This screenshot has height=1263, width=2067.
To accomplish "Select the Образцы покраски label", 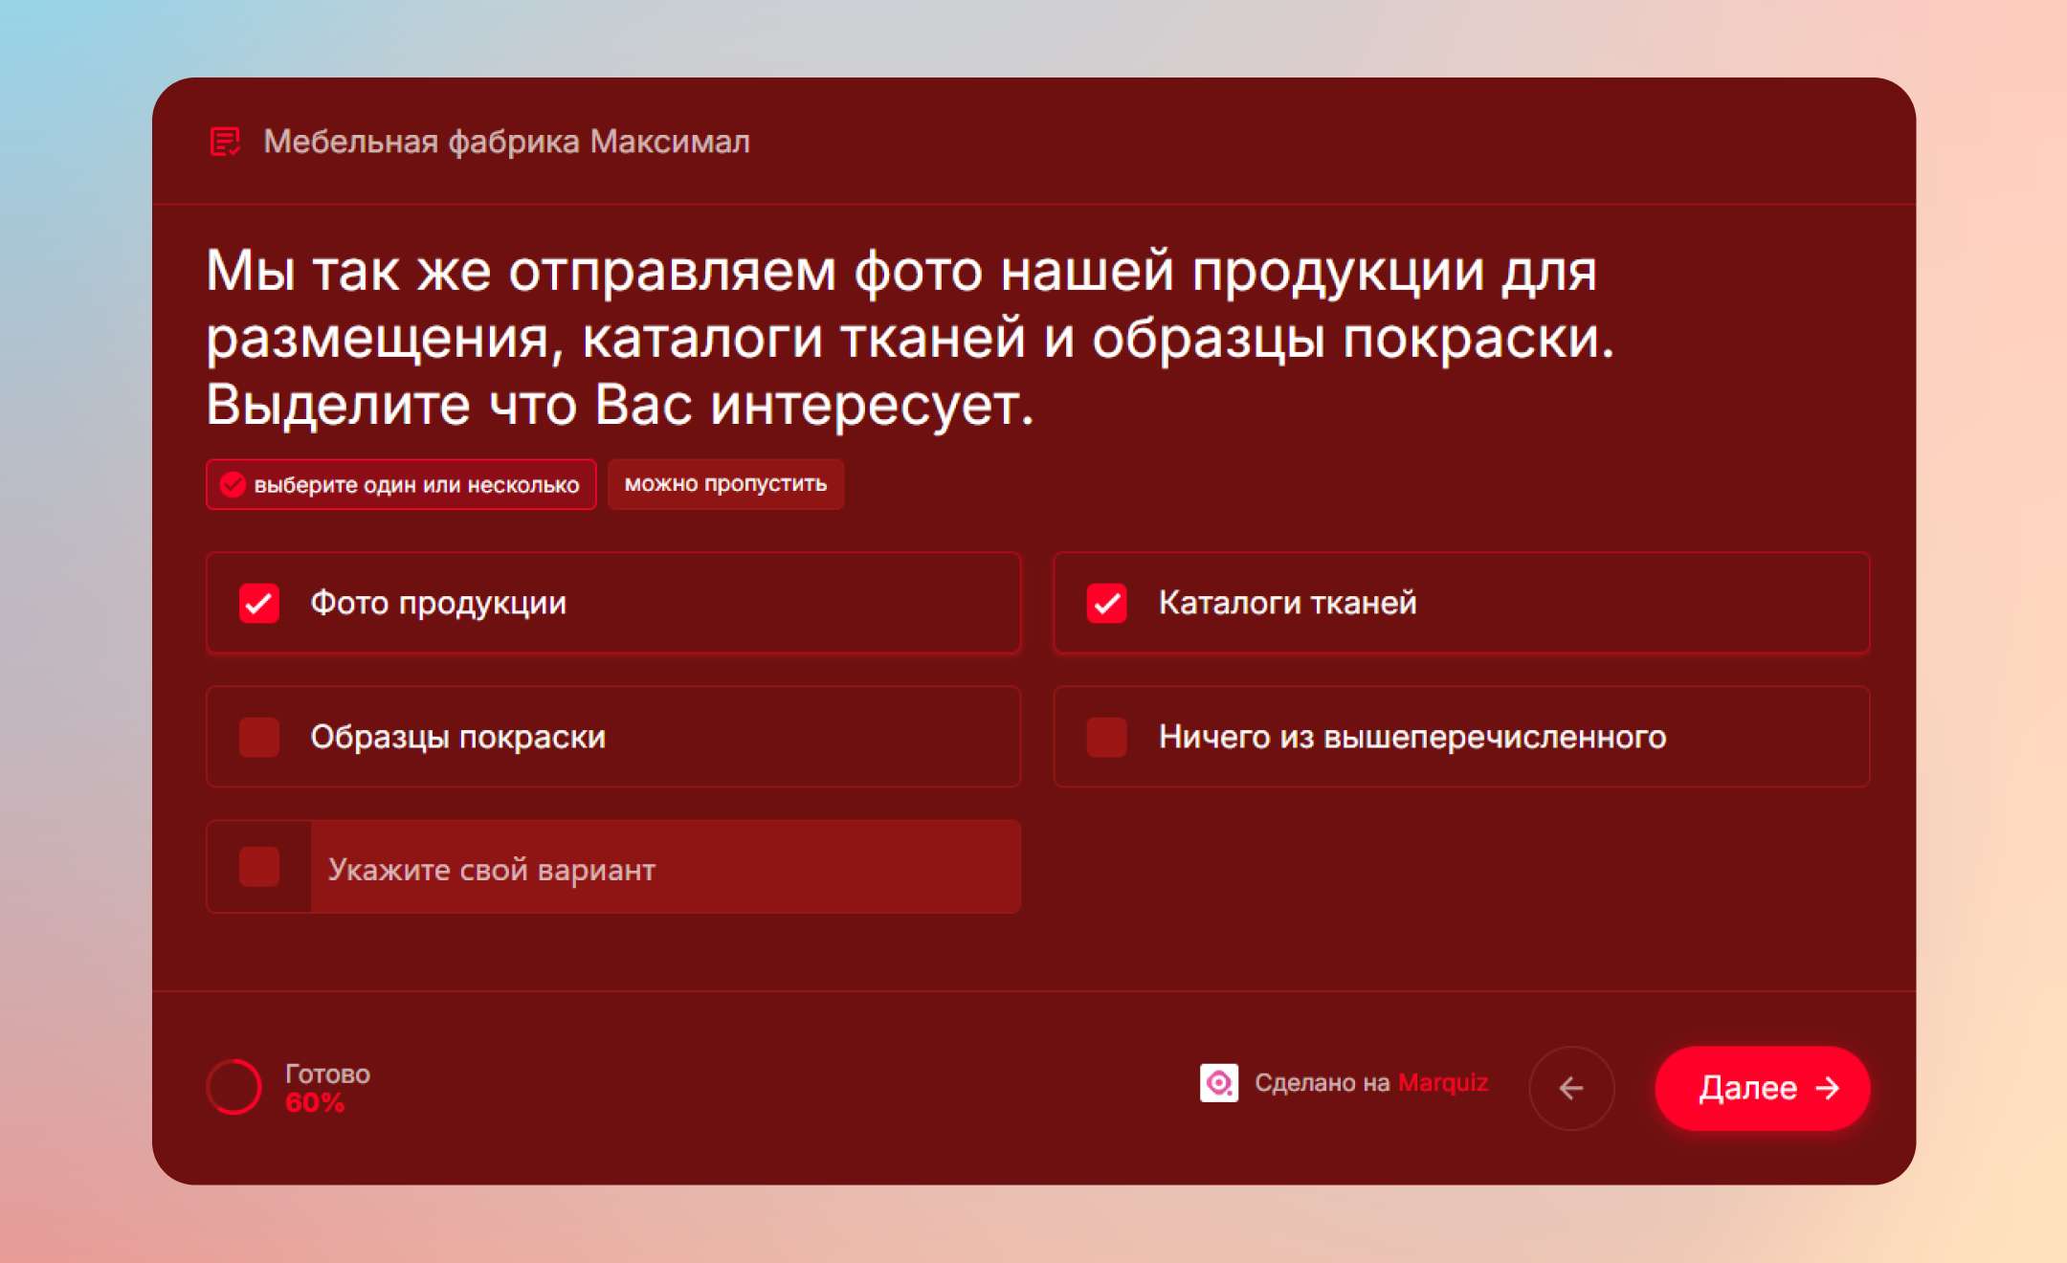I will click(x=457, y=737).
